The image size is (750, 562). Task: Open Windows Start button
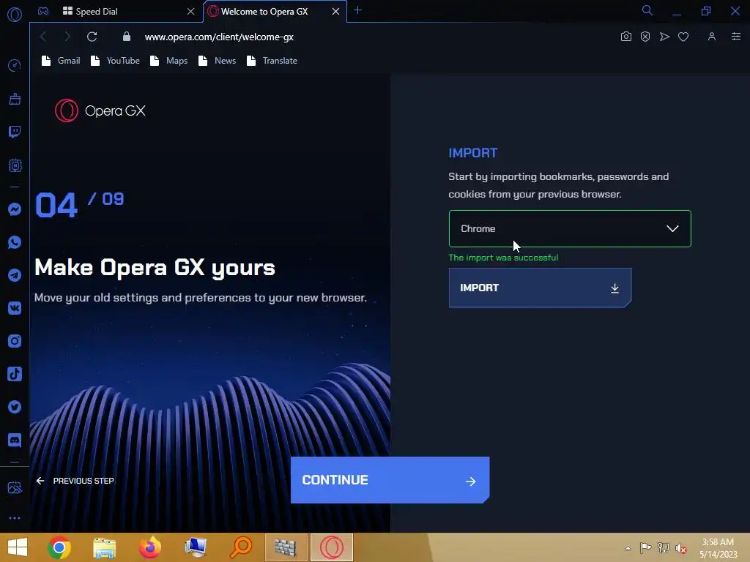[18, 547]
